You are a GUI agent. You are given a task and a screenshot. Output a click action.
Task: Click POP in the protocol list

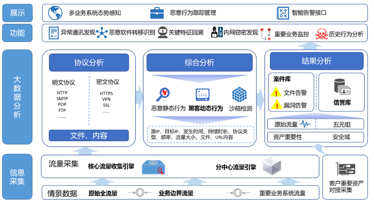pos(62,104)
